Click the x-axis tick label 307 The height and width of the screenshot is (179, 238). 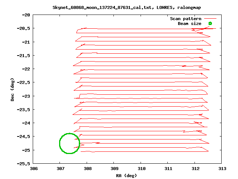(61, 169)
